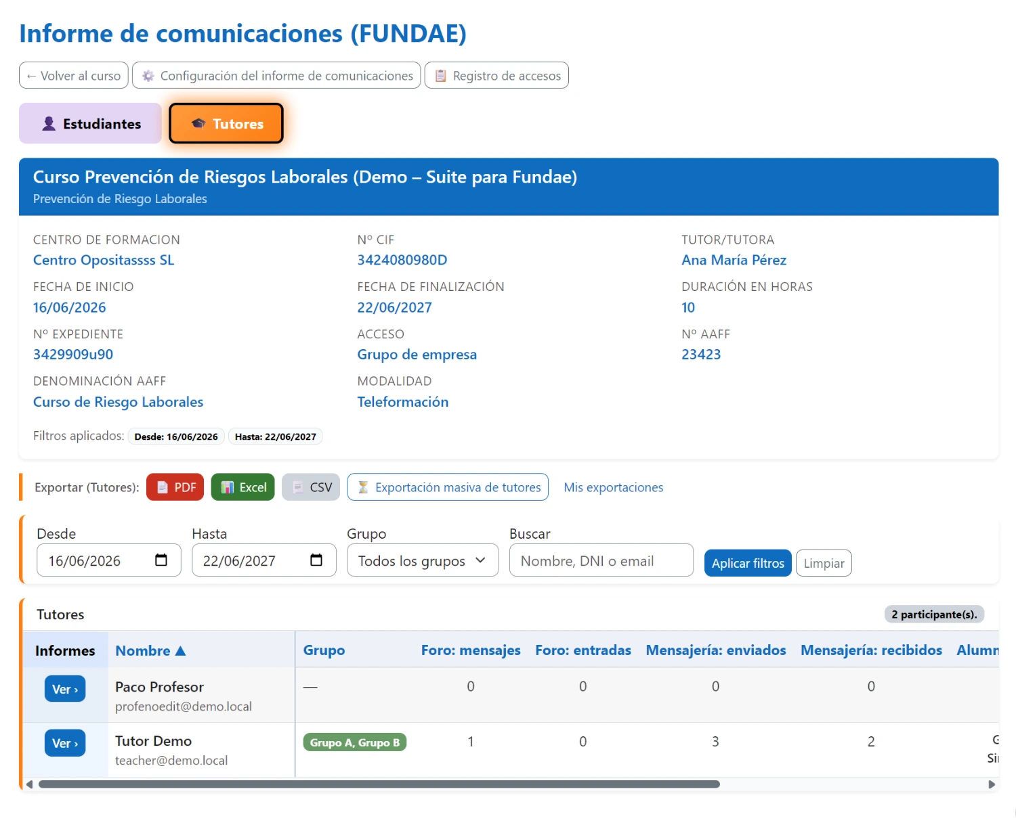The image size is (1016, 829).
Task: Click the course title banner heading
Action: point(305,177)
